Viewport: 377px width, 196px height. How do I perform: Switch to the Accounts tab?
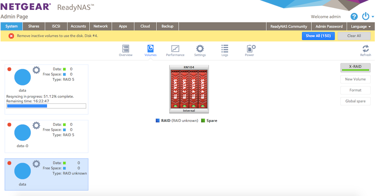[78, 26]
